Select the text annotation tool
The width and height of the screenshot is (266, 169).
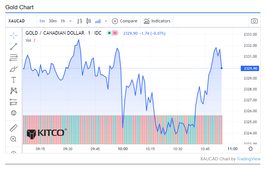pos(13,80)
